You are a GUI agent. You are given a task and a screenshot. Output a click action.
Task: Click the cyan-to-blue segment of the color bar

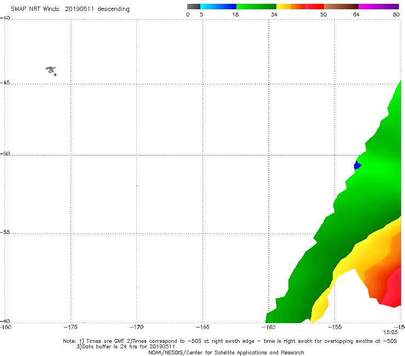click(218, 7)
